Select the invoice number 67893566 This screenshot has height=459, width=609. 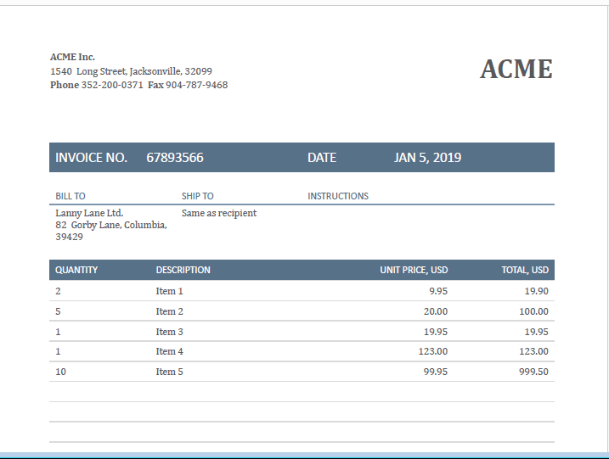pos(175,158)
